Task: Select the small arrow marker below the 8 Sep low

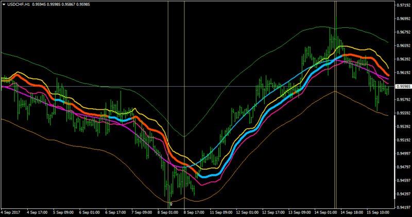Action: point(171,204)
